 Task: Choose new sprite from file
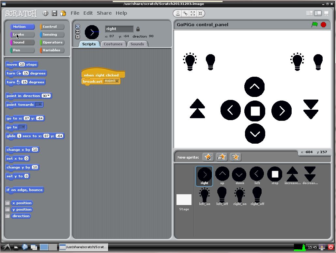221,157
